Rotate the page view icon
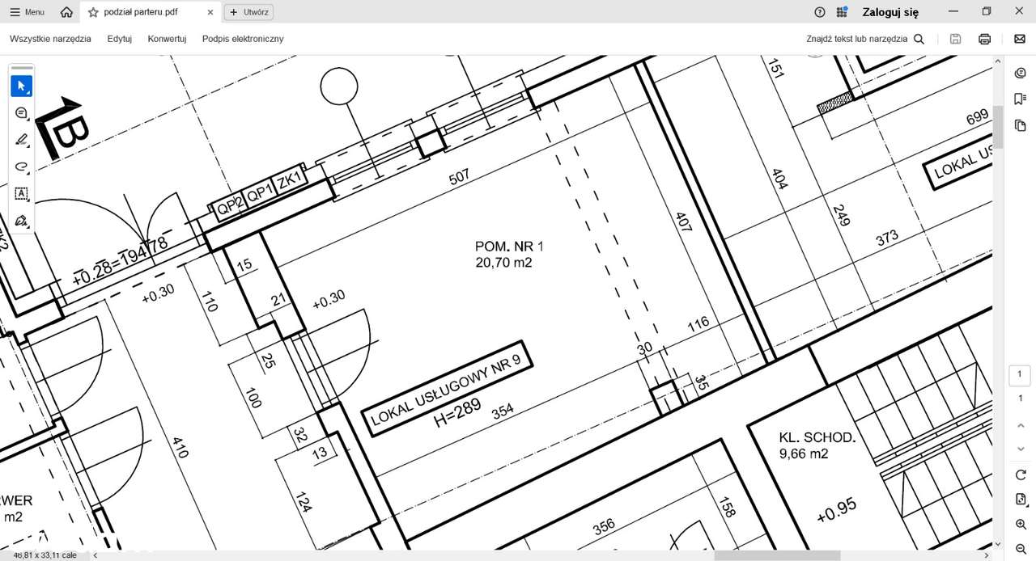This screenshot has width=1036, height=561. click(1020, 475)
